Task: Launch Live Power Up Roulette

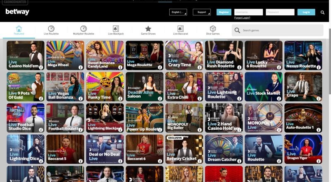Action: point(144,118)
